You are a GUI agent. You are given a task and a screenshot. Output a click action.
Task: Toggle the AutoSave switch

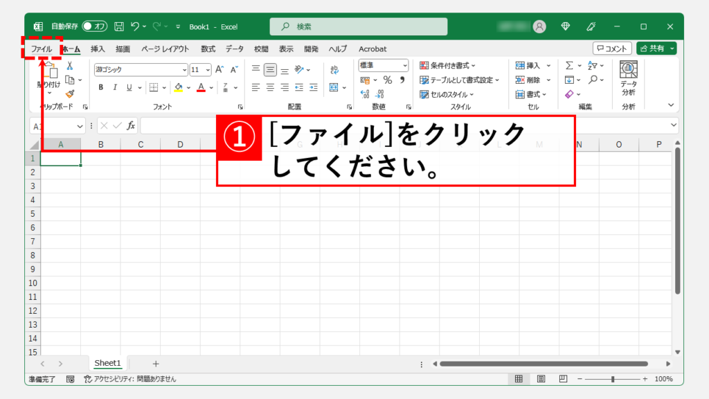[95, 26]
